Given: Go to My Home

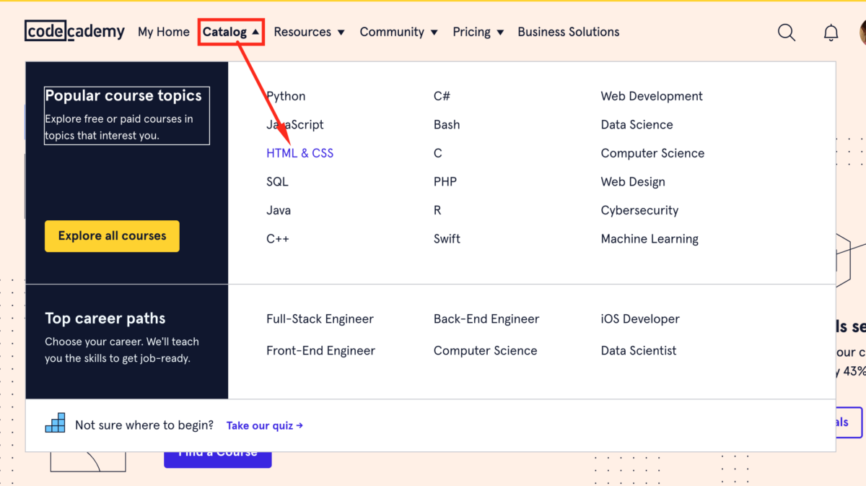Looking at the screenshot, I should [x=164, y=32].
